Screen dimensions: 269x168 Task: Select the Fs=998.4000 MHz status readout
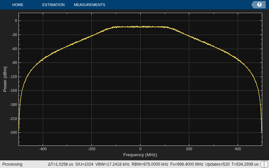point(187,164)
